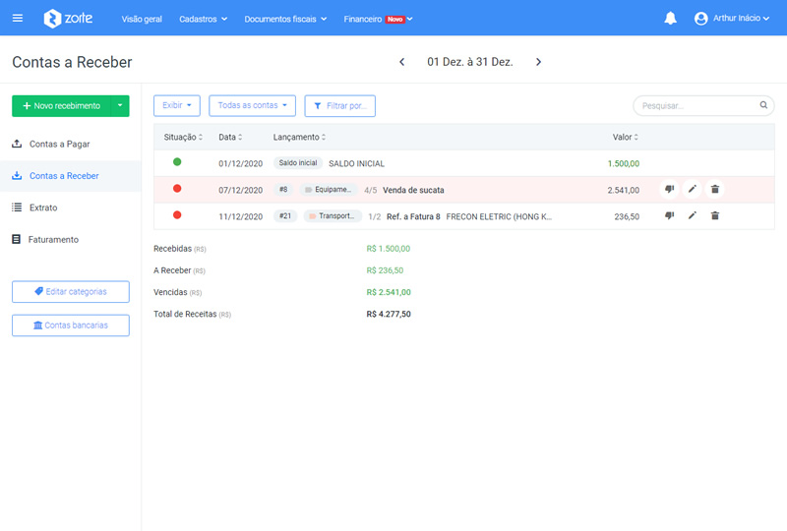Toggle green status dot for Saldo Inicial

click(177, 162)
